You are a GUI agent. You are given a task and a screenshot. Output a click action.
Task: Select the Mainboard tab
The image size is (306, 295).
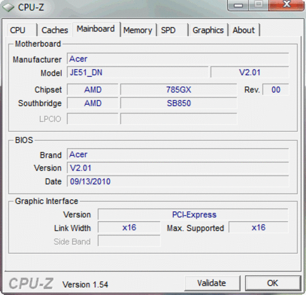[96, 29]
